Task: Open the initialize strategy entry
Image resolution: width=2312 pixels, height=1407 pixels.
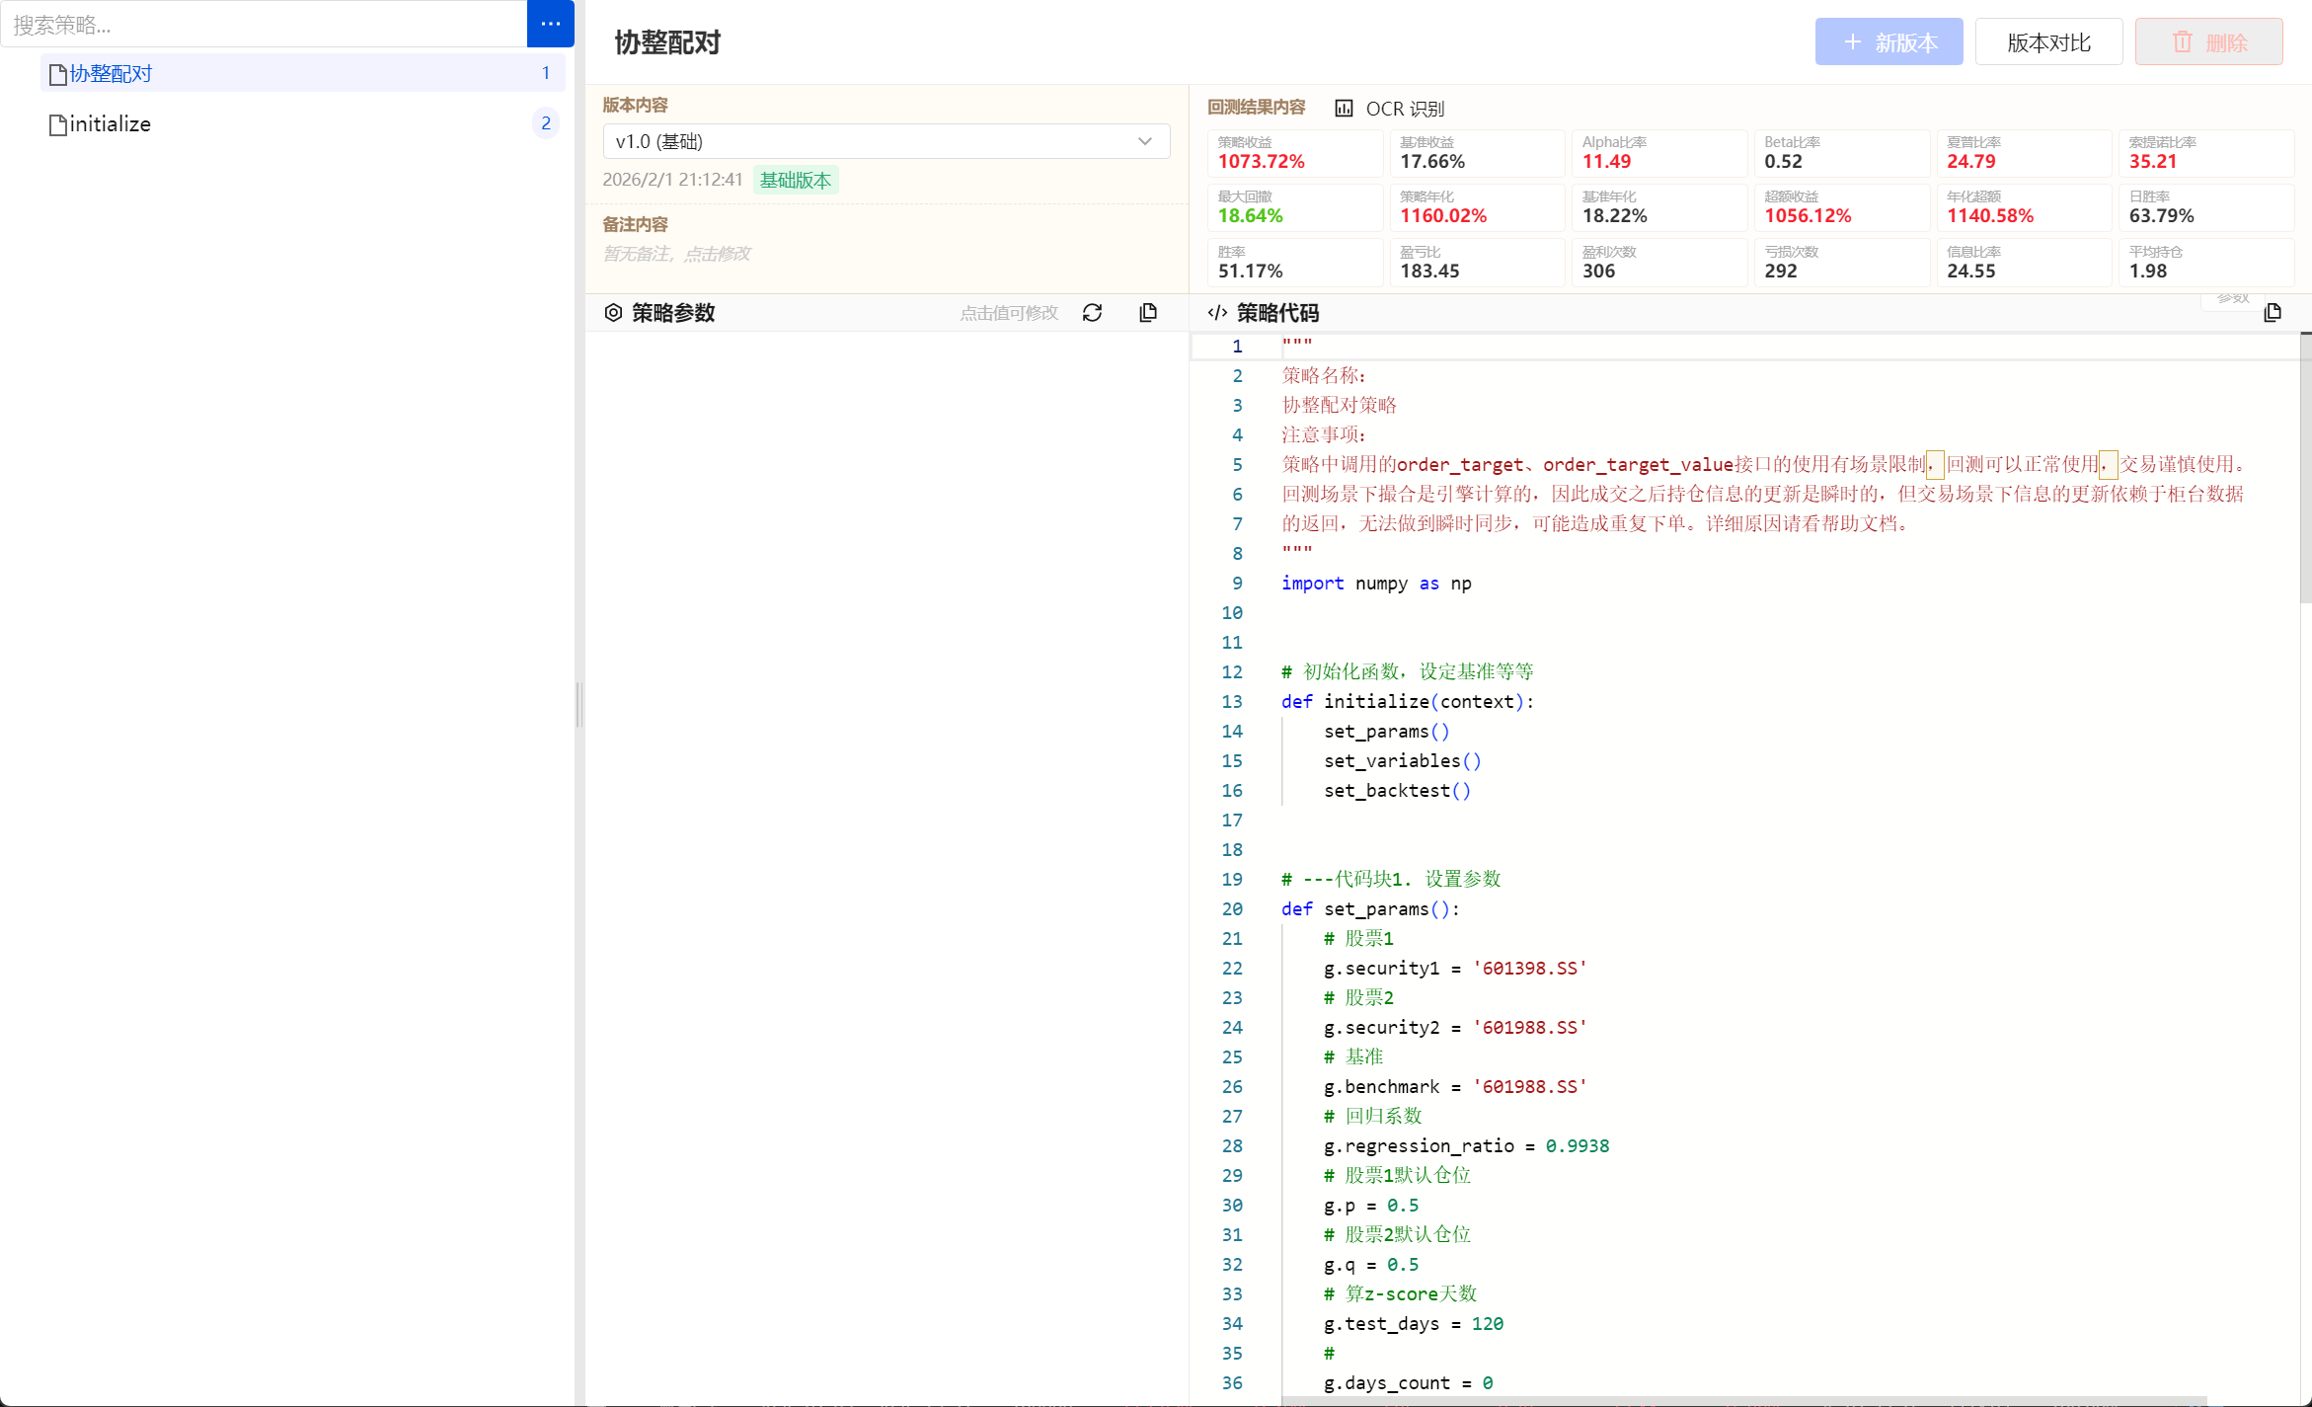Action: [x=110, y=124]
